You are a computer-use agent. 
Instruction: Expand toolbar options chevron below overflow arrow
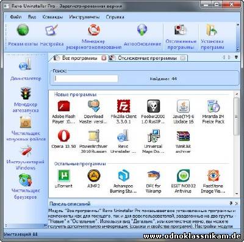(237, 49)
